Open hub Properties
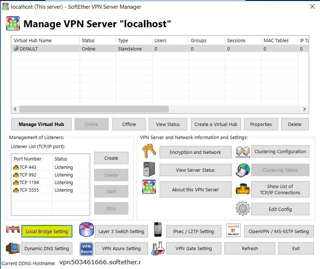 (x=261, y=124)
